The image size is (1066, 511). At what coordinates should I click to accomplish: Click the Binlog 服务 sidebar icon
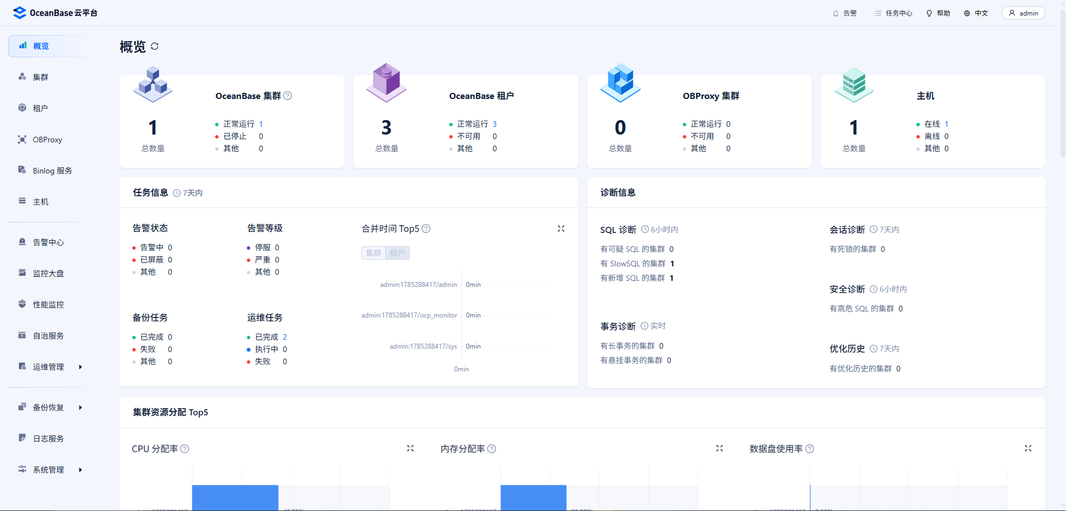coord(22,170)
